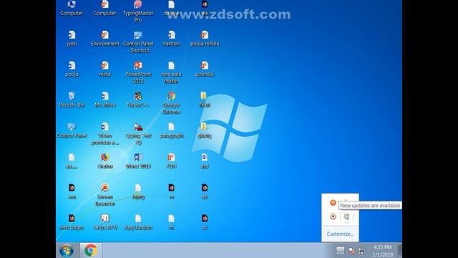The height and width of the screenshot is (258, 458).
Task: Select the pooja document icon
Action: coord(72,65)
